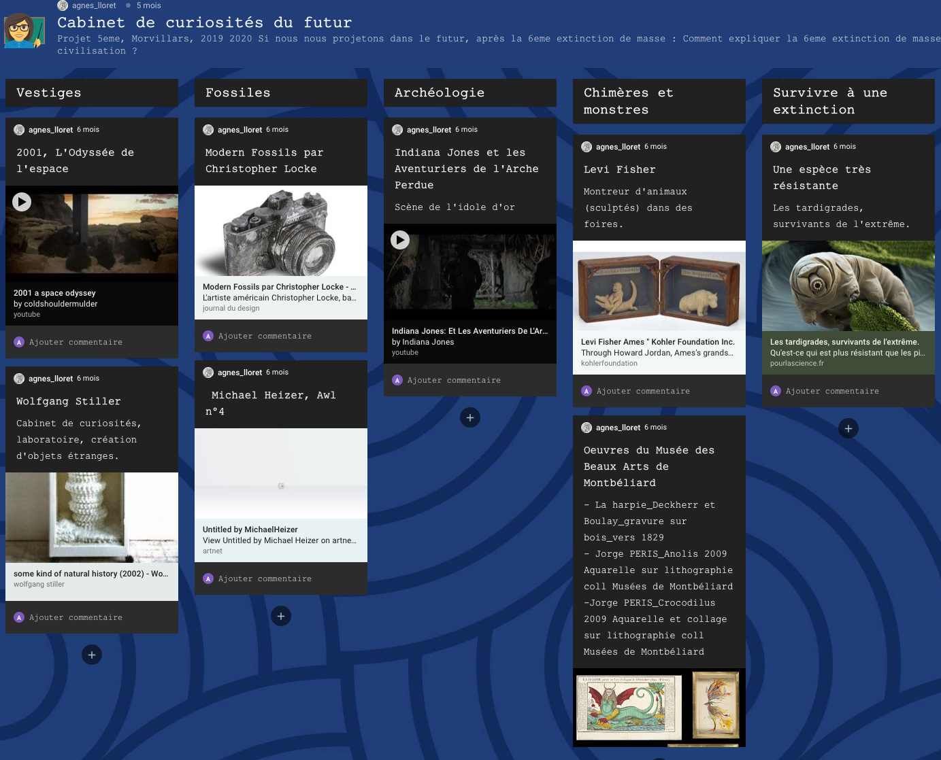The image size is (941, 760).
Task: Select the Fossiles column header
Action: (x=281, y=92)
